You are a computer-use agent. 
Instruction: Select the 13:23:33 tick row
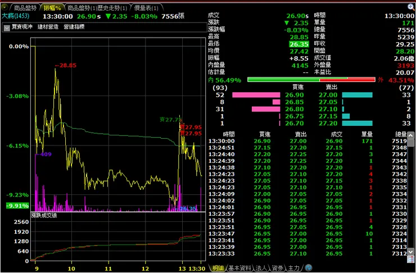click(308, 254)
